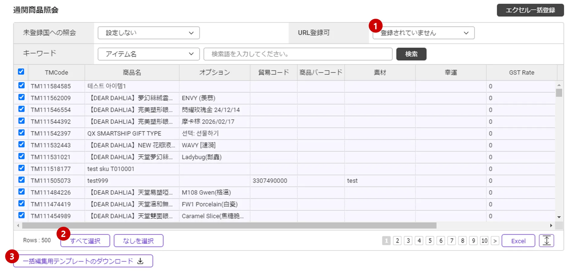Uncheck the TM111484226 row checkbox
The width and height of the screenshot is (573, 272).
point(21,191)
